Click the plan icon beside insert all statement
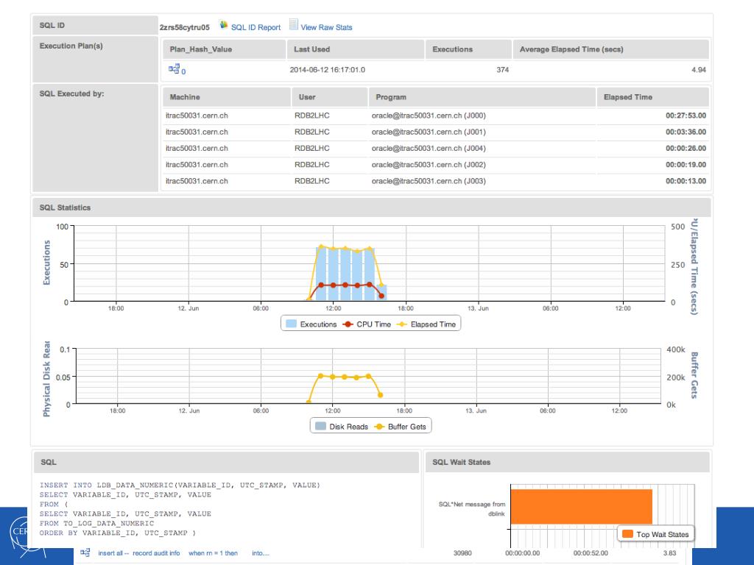This screenshot has width=754, height=565. tap(85, 552)
